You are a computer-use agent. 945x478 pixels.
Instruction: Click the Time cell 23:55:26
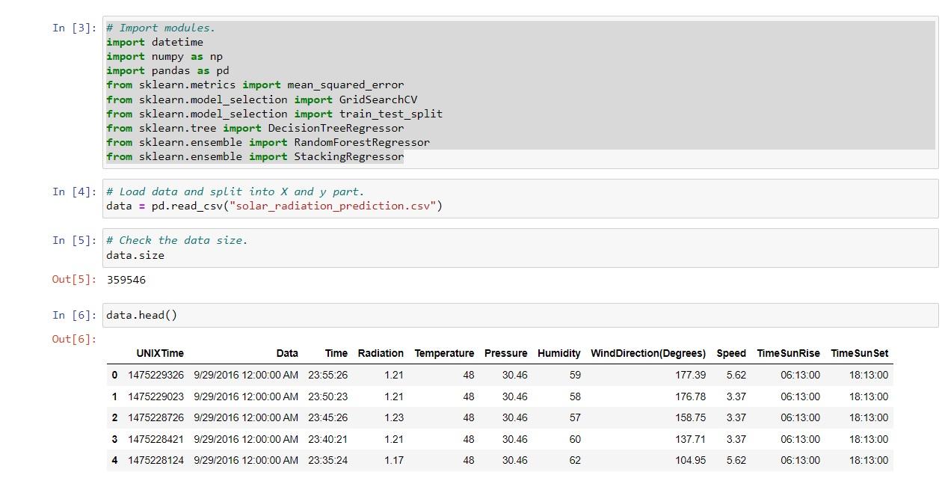328,375
